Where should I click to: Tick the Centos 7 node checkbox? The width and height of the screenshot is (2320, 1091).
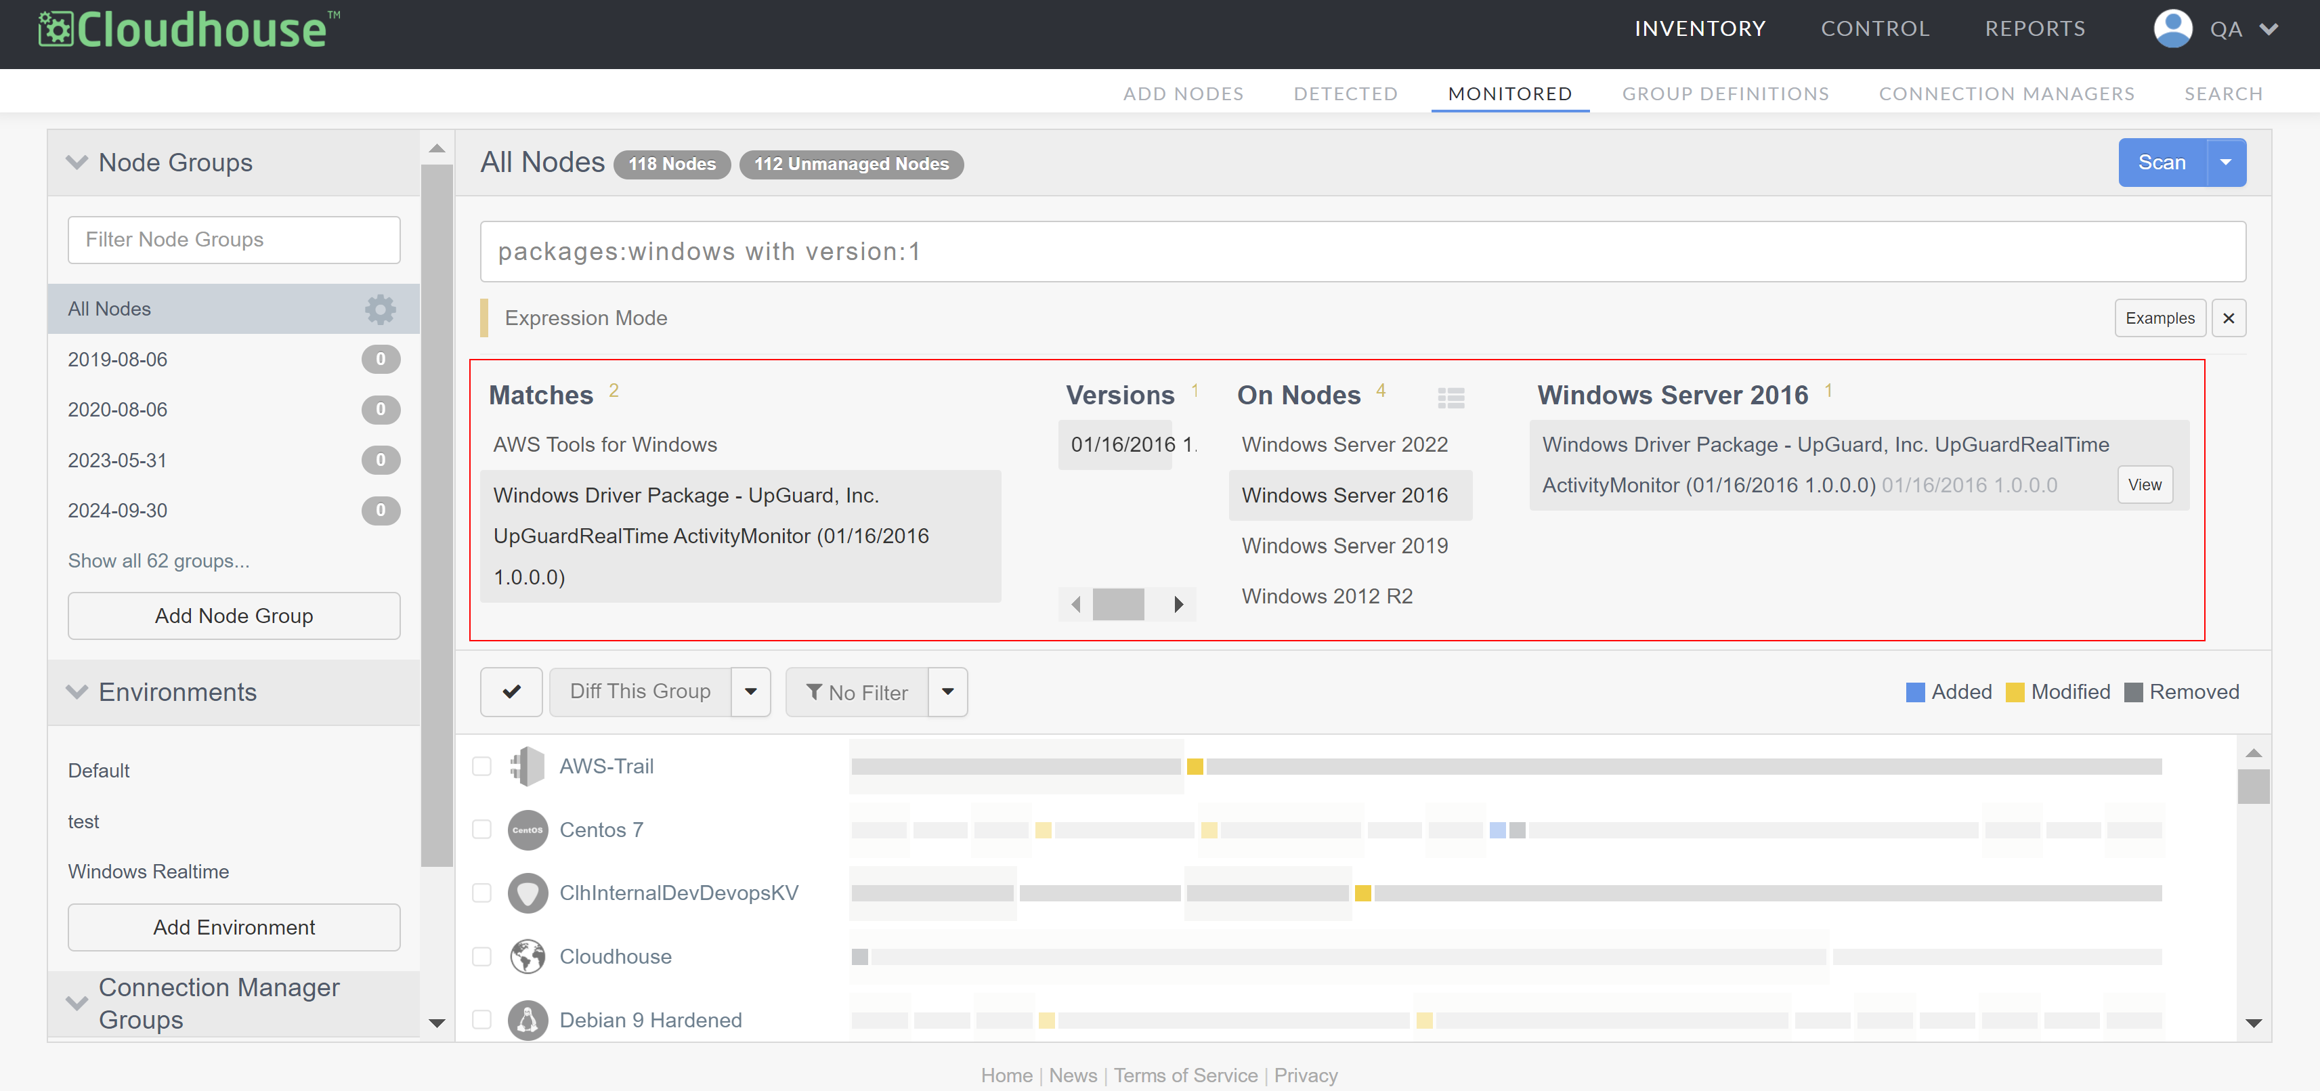pos(482,830)
